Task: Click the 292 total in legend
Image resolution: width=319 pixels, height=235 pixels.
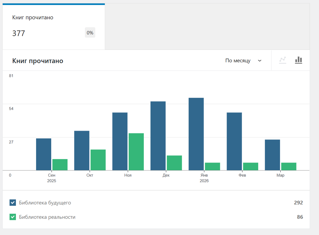Action: coord(298,203)
